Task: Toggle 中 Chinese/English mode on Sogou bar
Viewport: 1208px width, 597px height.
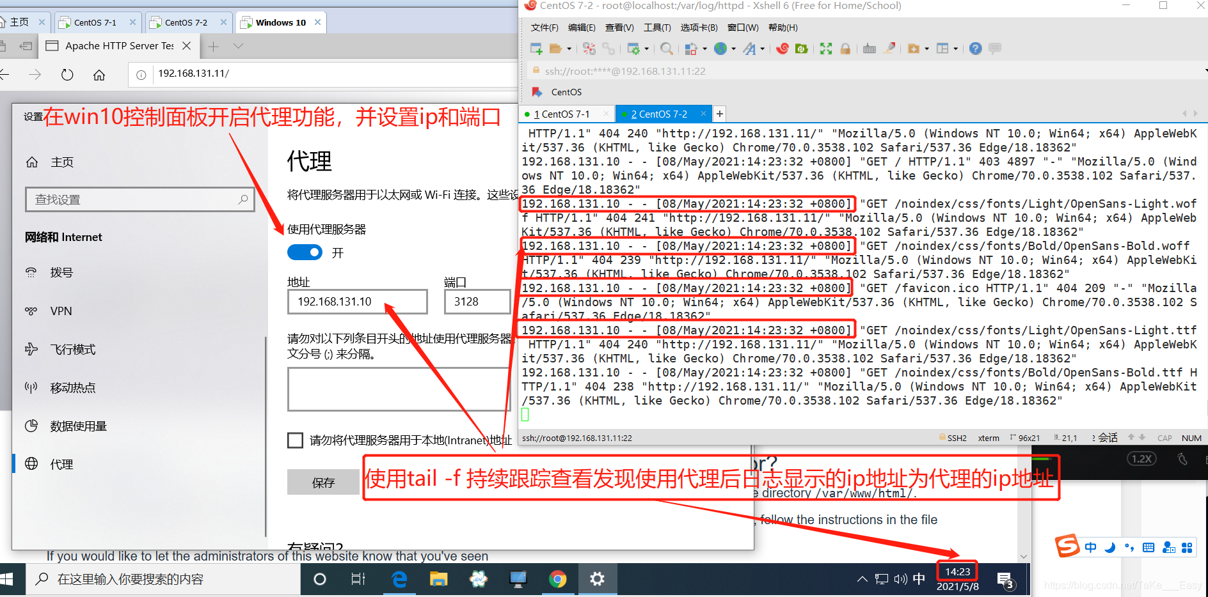Action: (x=1091, y=547)
